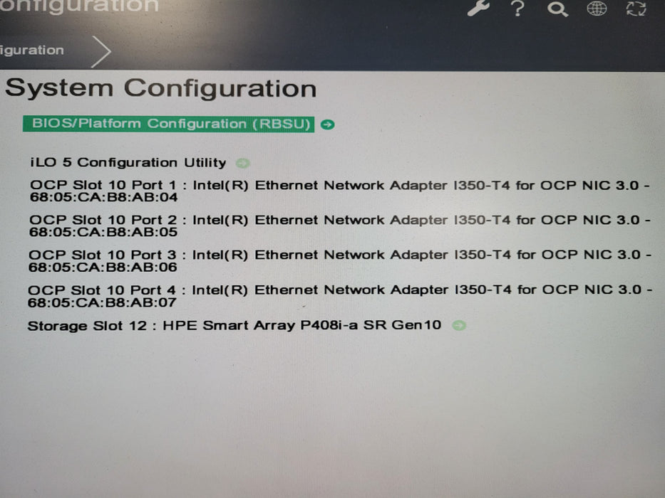The height and width of the screenshot is (498, 665).
Task: Open Storage Slot 12 HPE Smart Array P408i-a
Action: click(234, 325)
